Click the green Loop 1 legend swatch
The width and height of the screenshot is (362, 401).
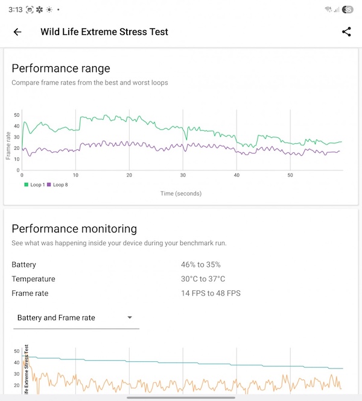[x=26, y=184]
